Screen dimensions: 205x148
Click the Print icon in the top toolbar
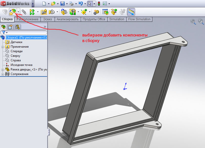coord(72,4)
